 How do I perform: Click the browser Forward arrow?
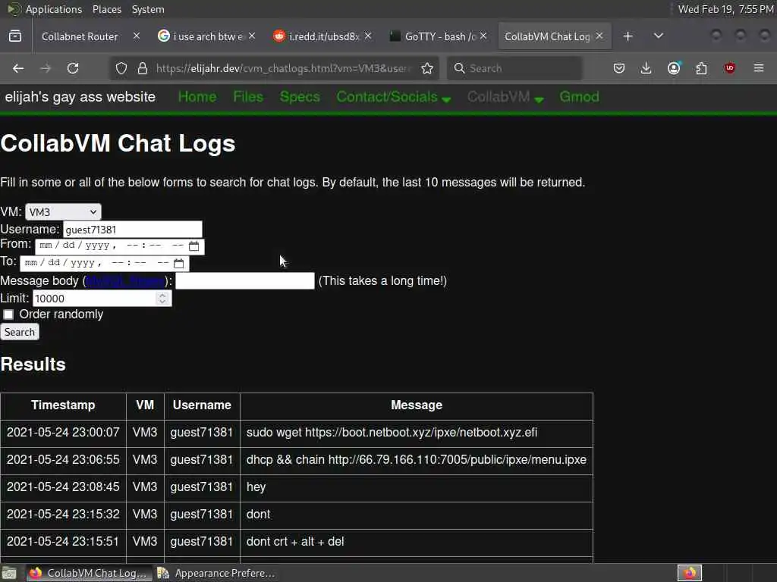[x=46, y=68]
